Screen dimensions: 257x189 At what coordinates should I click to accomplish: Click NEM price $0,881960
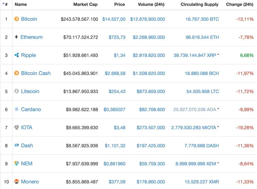pyautogui.click(x=114, y=164)
